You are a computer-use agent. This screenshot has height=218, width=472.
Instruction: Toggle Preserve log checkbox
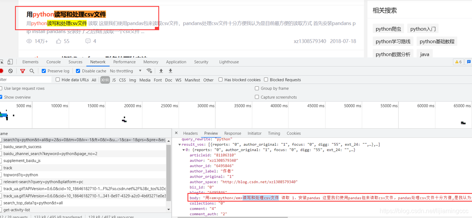pos(44,71)
